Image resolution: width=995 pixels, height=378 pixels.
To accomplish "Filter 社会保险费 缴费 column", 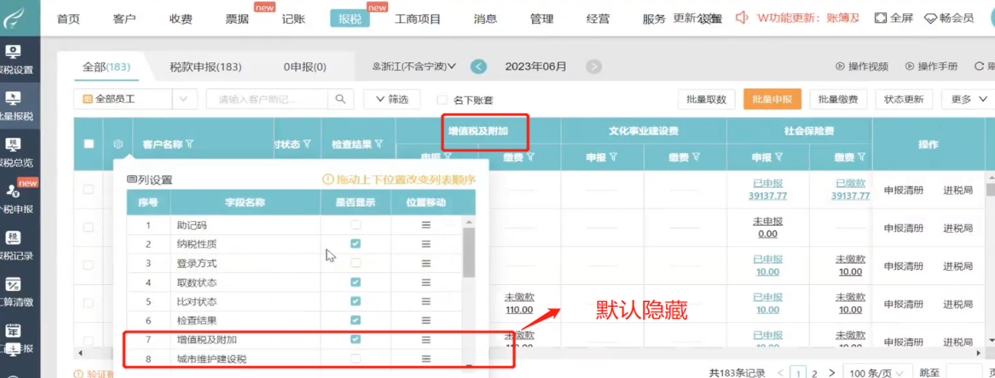I will point(861,158).
